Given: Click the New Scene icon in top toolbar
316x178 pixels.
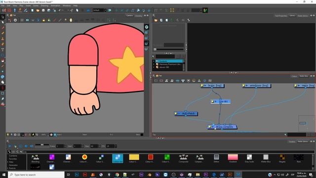Looking at the screenshot, I should (x=32, y=10).
